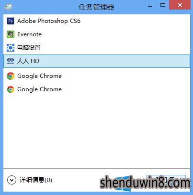193x195 pixels.
Task: Expand 详细信息(D) for more details
Action: (36, 180)
